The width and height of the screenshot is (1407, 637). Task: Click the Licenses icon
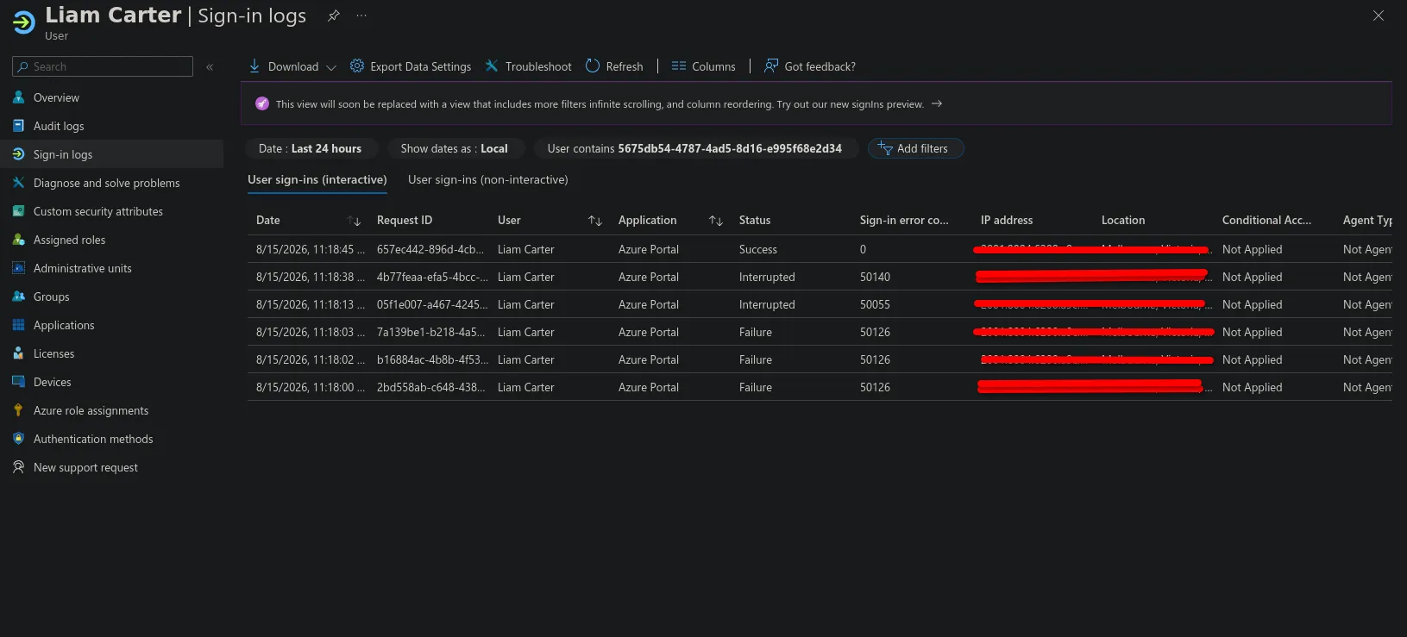pyautogui.click(x=18, y=353)
